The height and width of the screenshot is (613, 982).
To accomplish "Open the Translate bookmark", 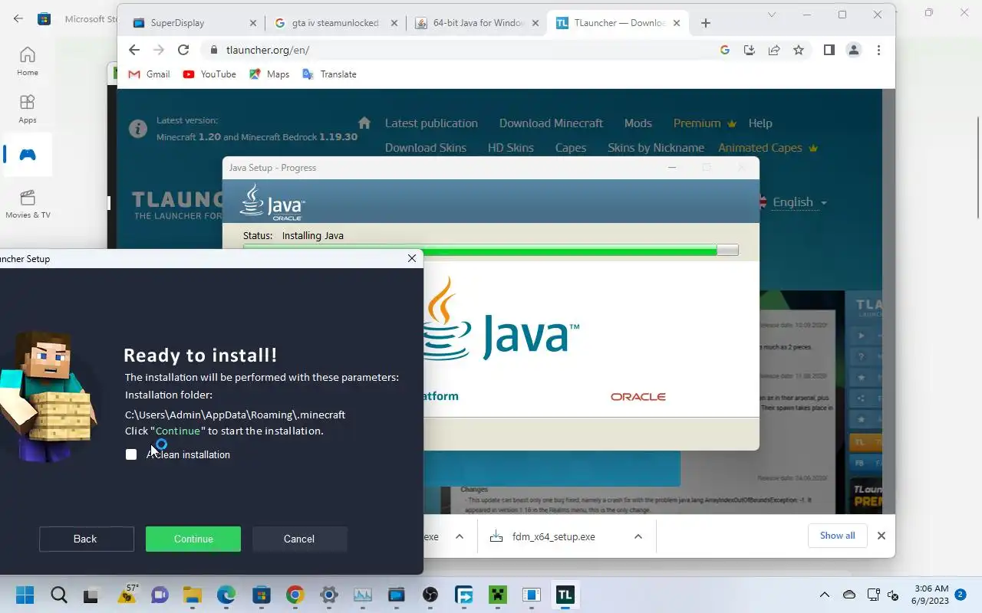I will [x=329, y=74].
